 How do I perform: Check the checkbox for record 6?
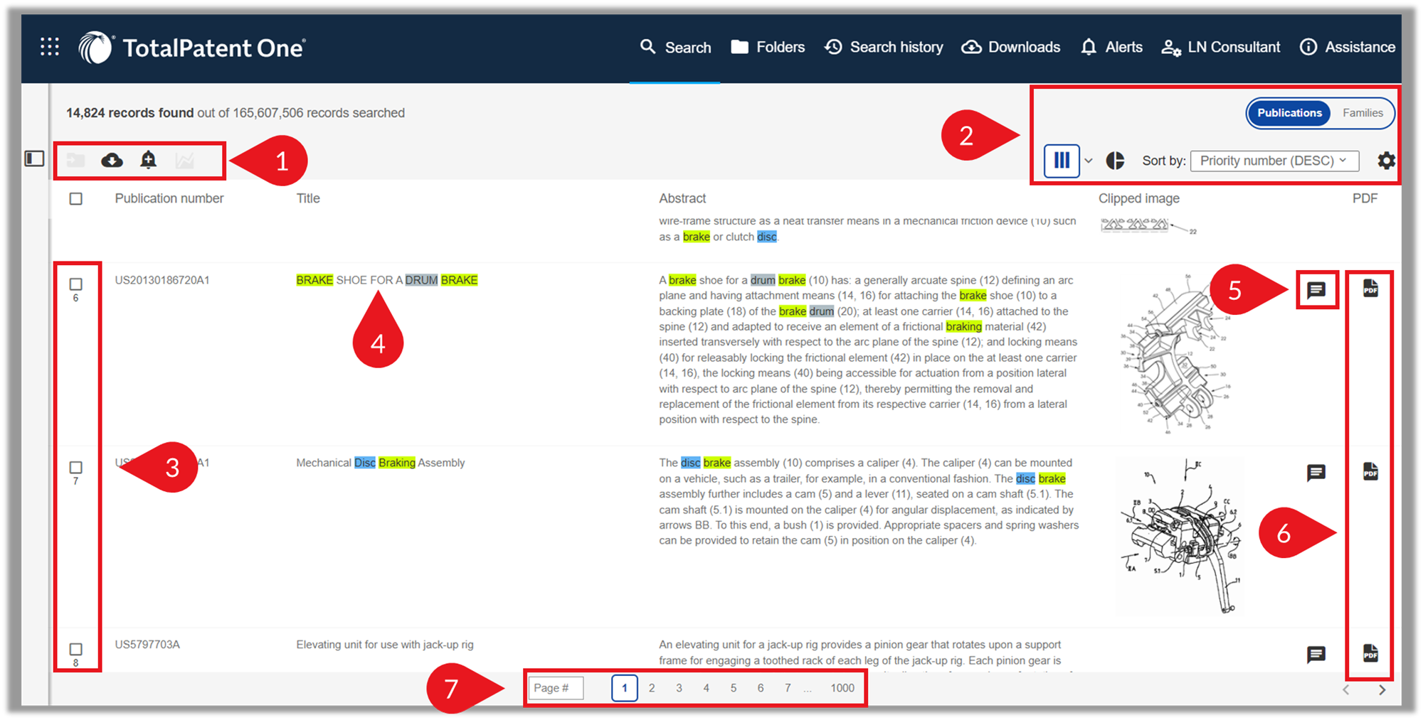76,284
